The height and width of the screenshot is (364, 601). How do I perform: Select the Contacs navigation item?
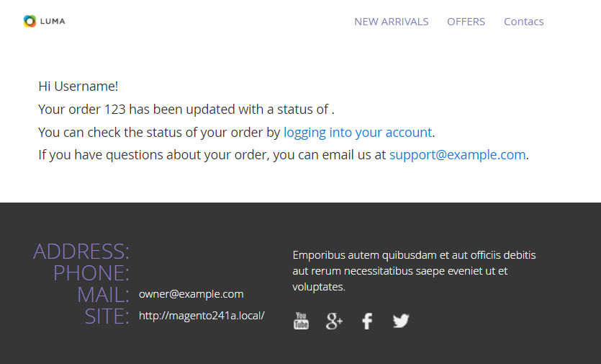point(523,22)
